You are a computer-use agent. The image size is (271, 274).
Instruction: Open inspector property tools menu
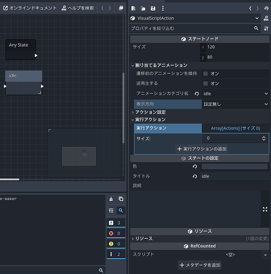point(266,28)
